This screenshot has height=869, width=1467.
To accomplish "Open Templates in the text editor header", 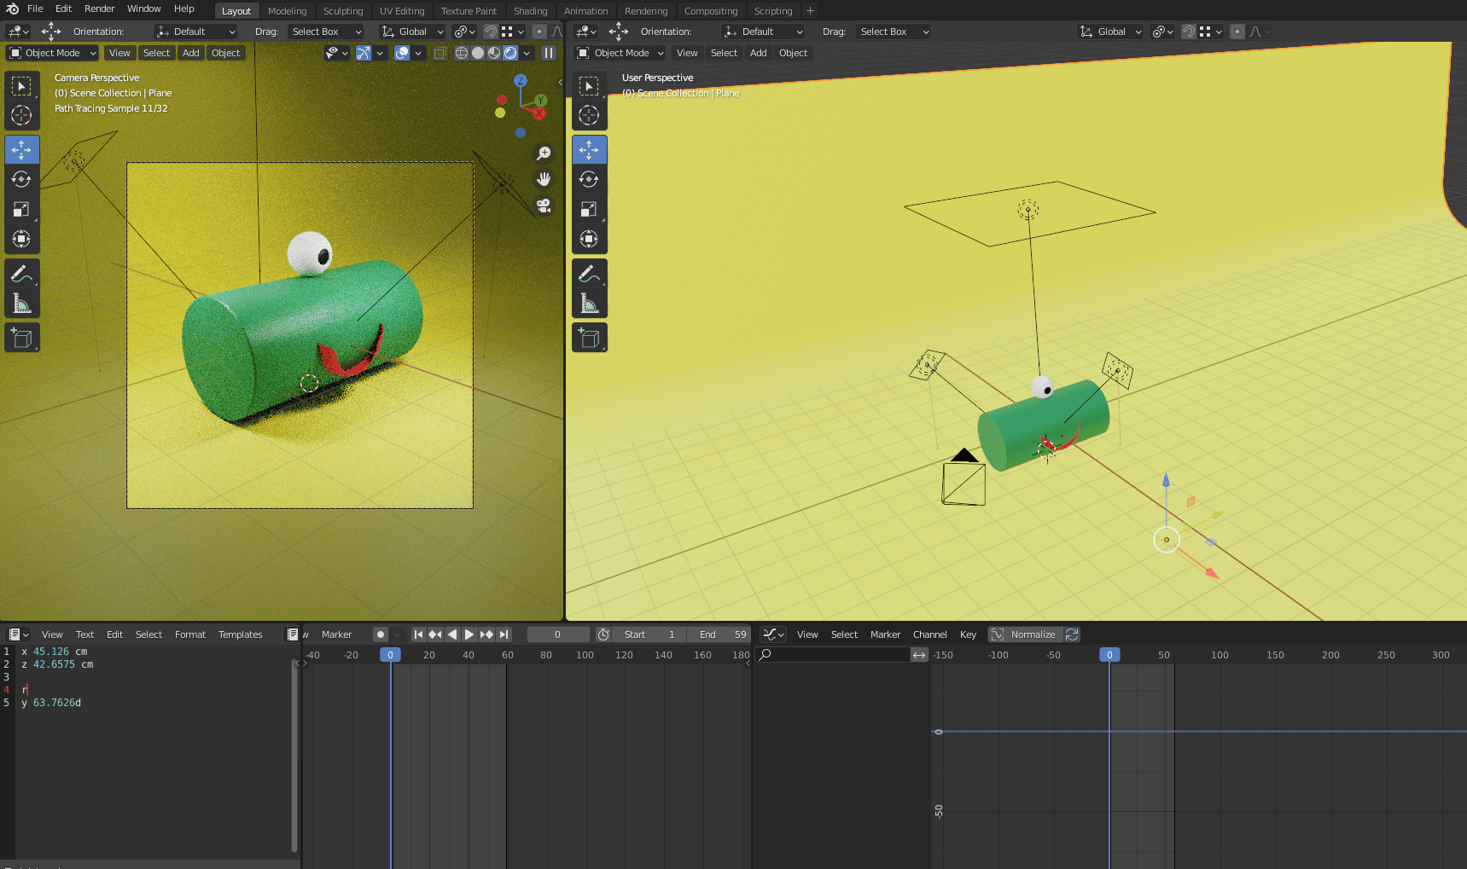I will 240,634.
